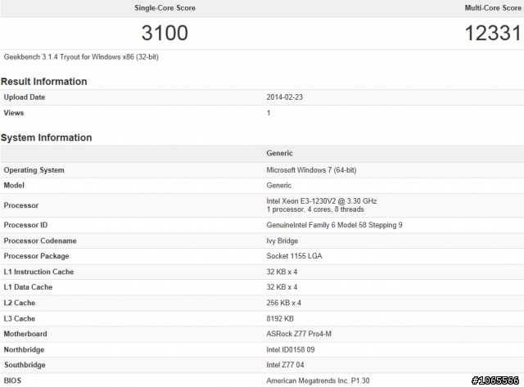The image size is (524, 387).
Task: Click the L3 Cache label
Action: pos(20,318)
